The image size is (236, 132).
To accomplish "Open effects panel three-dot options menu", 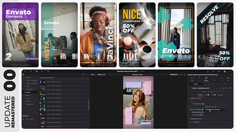I will coord(87,74).
